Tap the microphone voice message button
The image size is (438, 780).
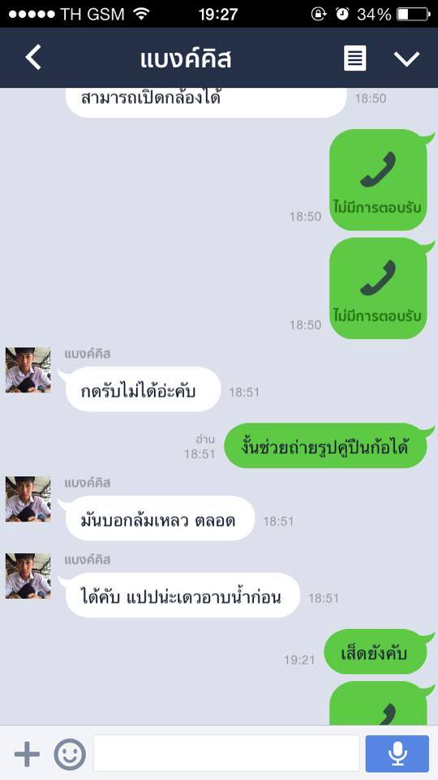pos(397,753)
